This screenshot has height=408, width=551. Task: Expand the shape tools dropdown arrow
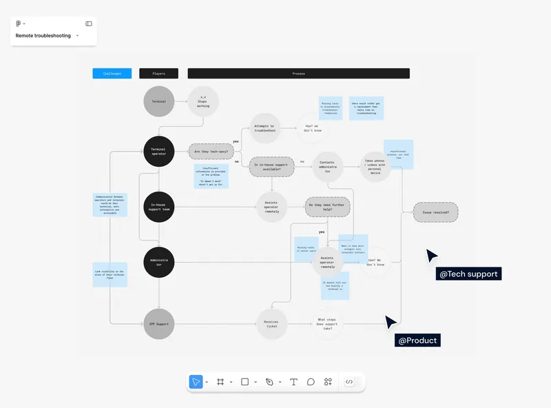[x=256, y=382]
